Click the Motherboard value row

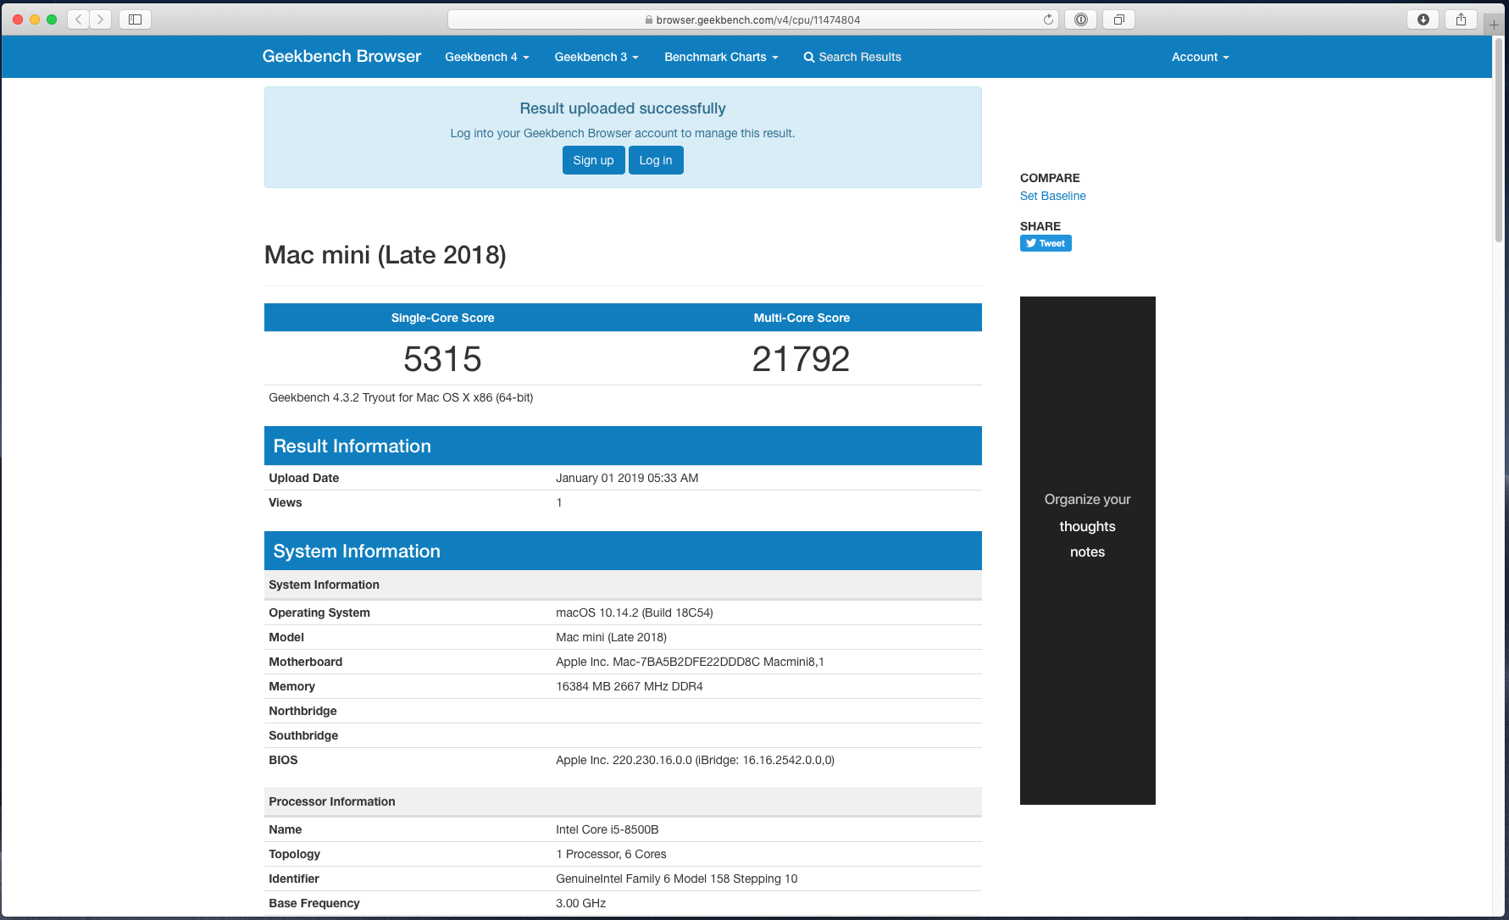pos(690,662)
